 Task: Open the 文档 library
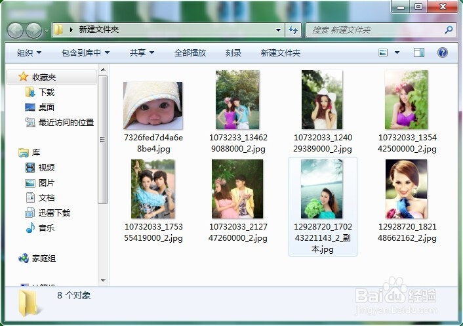(x=47, y=197)
